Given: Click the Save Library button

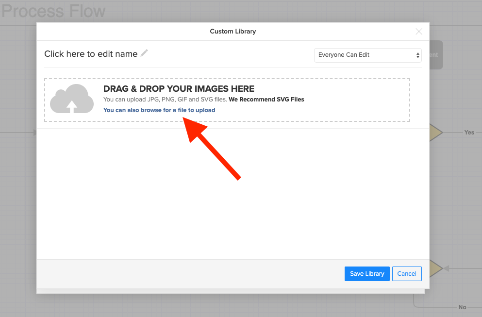Looking at the screenshot, I should [367, 274].
